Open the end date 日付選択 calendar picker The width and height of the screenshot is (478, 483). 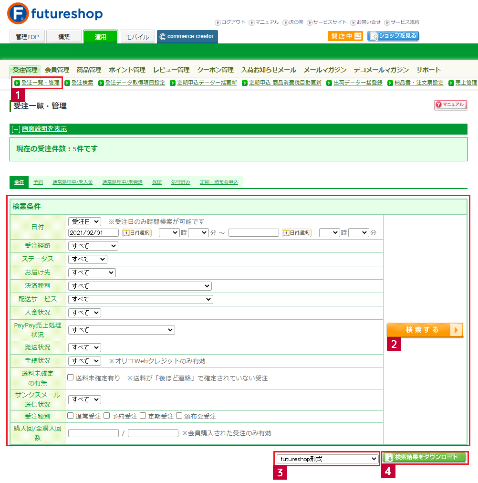tap(296, 233)
